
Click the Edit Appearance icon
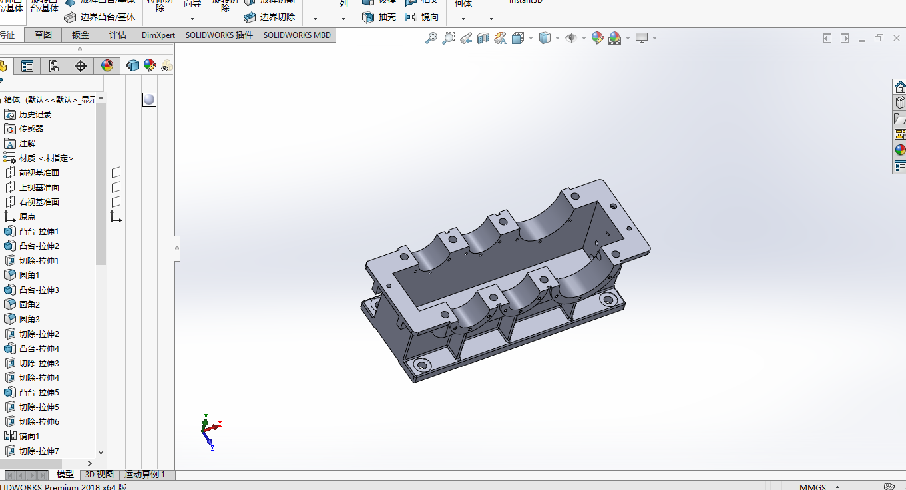click(597, 38)
